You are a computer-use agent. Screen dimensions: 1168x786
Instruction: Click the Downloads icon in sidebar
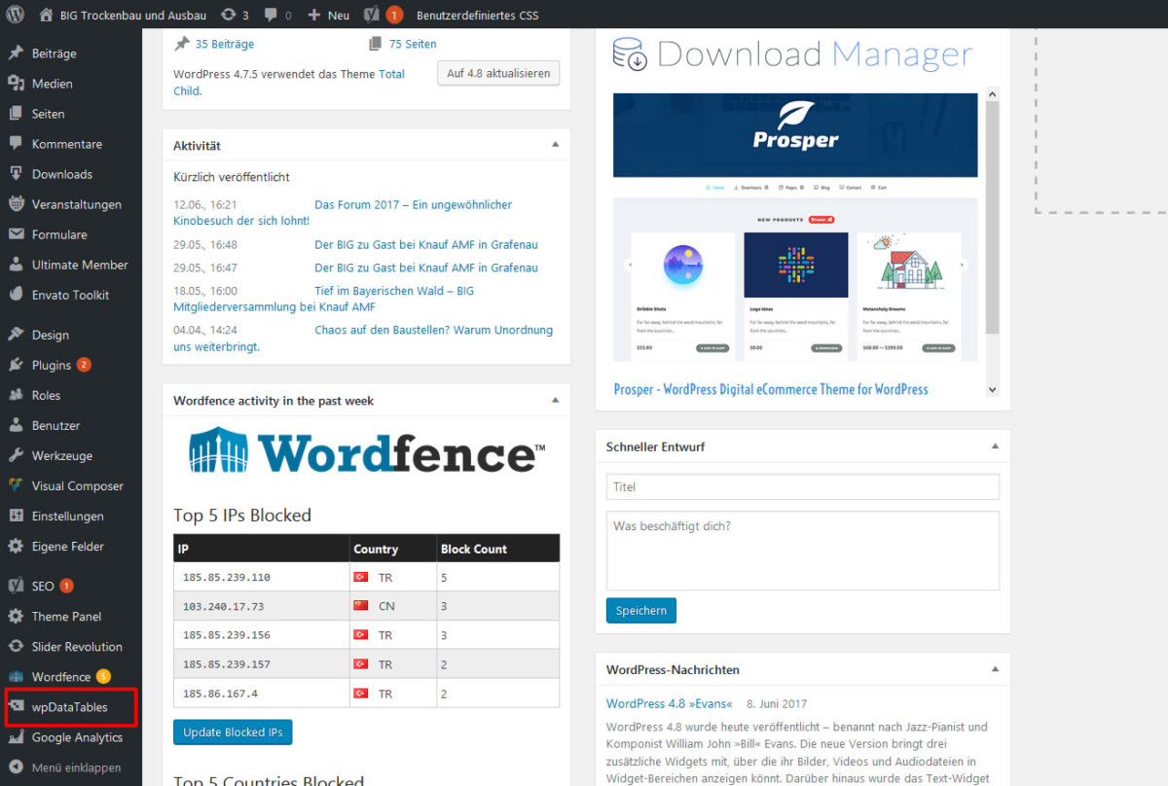16,174
